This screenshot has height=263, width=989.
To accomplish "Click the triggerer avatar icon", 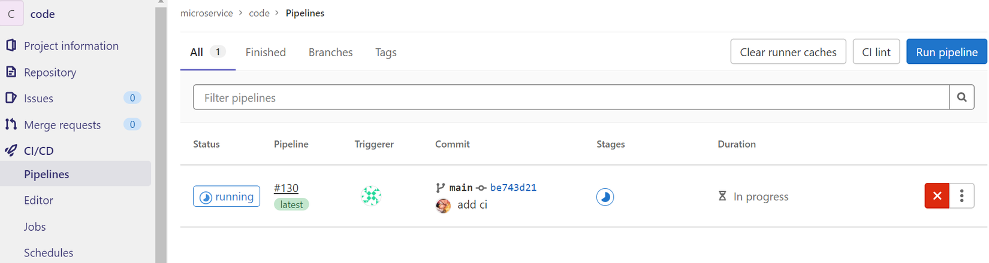I will pos(371,196).
